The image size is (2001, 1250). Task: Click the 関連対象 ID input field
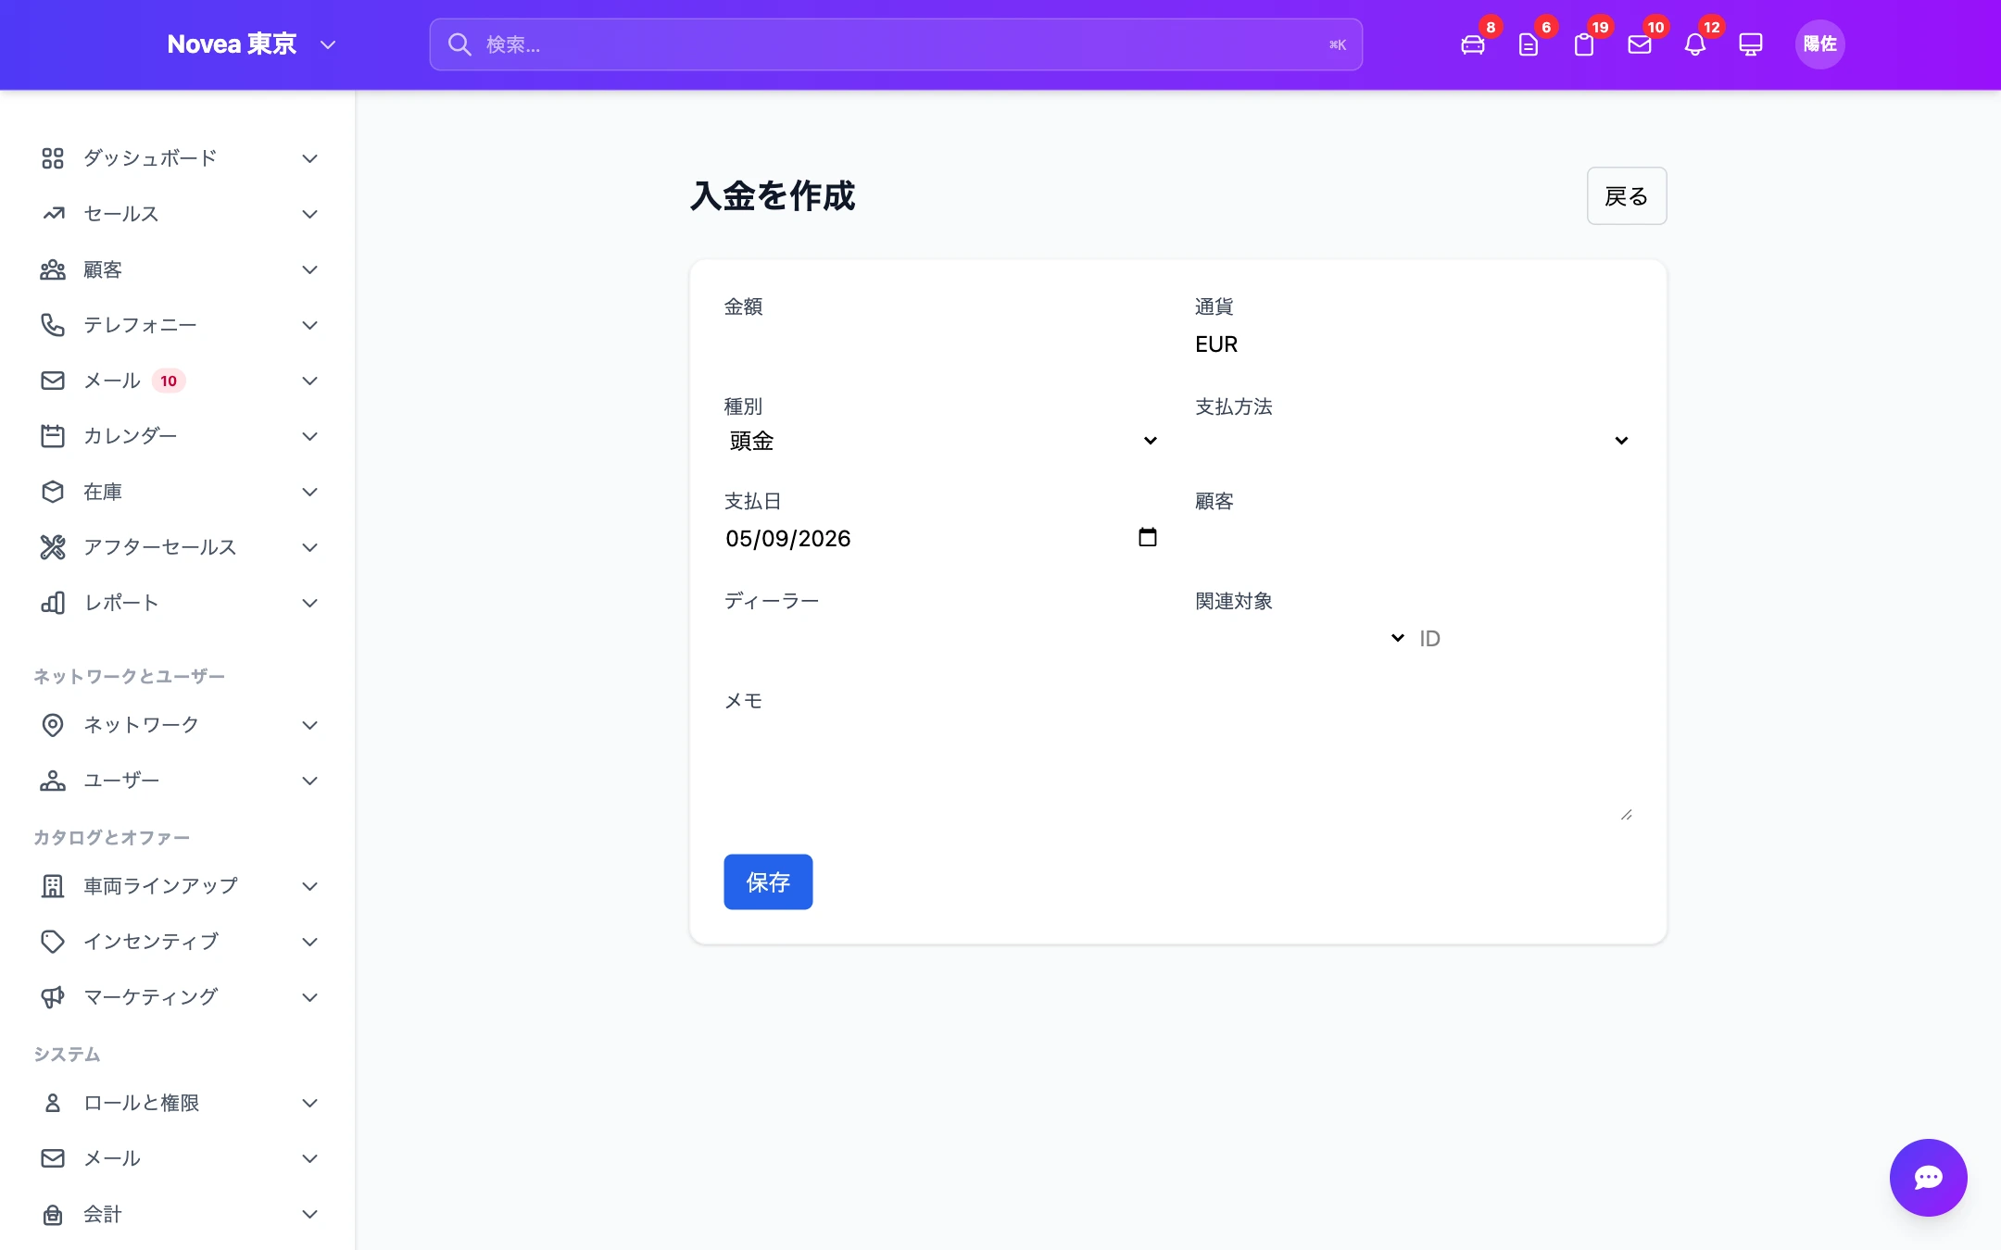coord(1525,638)
